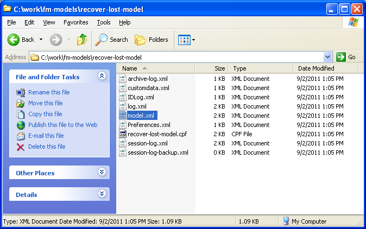Open the Favorites menu

[x=76, y=22]
